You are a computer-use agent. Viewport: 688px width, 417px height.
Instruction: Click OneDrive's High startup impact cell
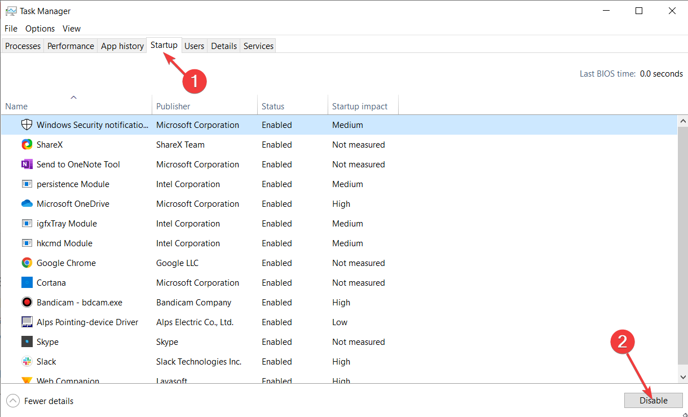[341, 203]
